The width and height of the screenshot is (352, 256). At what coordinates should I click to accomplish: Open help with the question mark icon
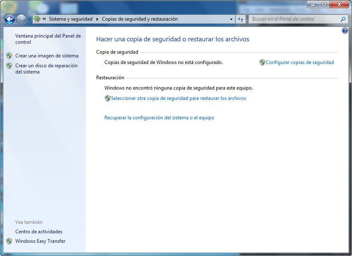pyautogui.click(x=345, y=31)
